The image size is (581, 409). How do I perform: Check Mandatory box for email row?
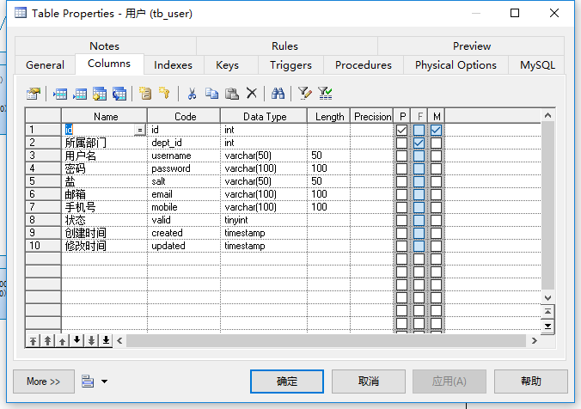click(436, 194)
